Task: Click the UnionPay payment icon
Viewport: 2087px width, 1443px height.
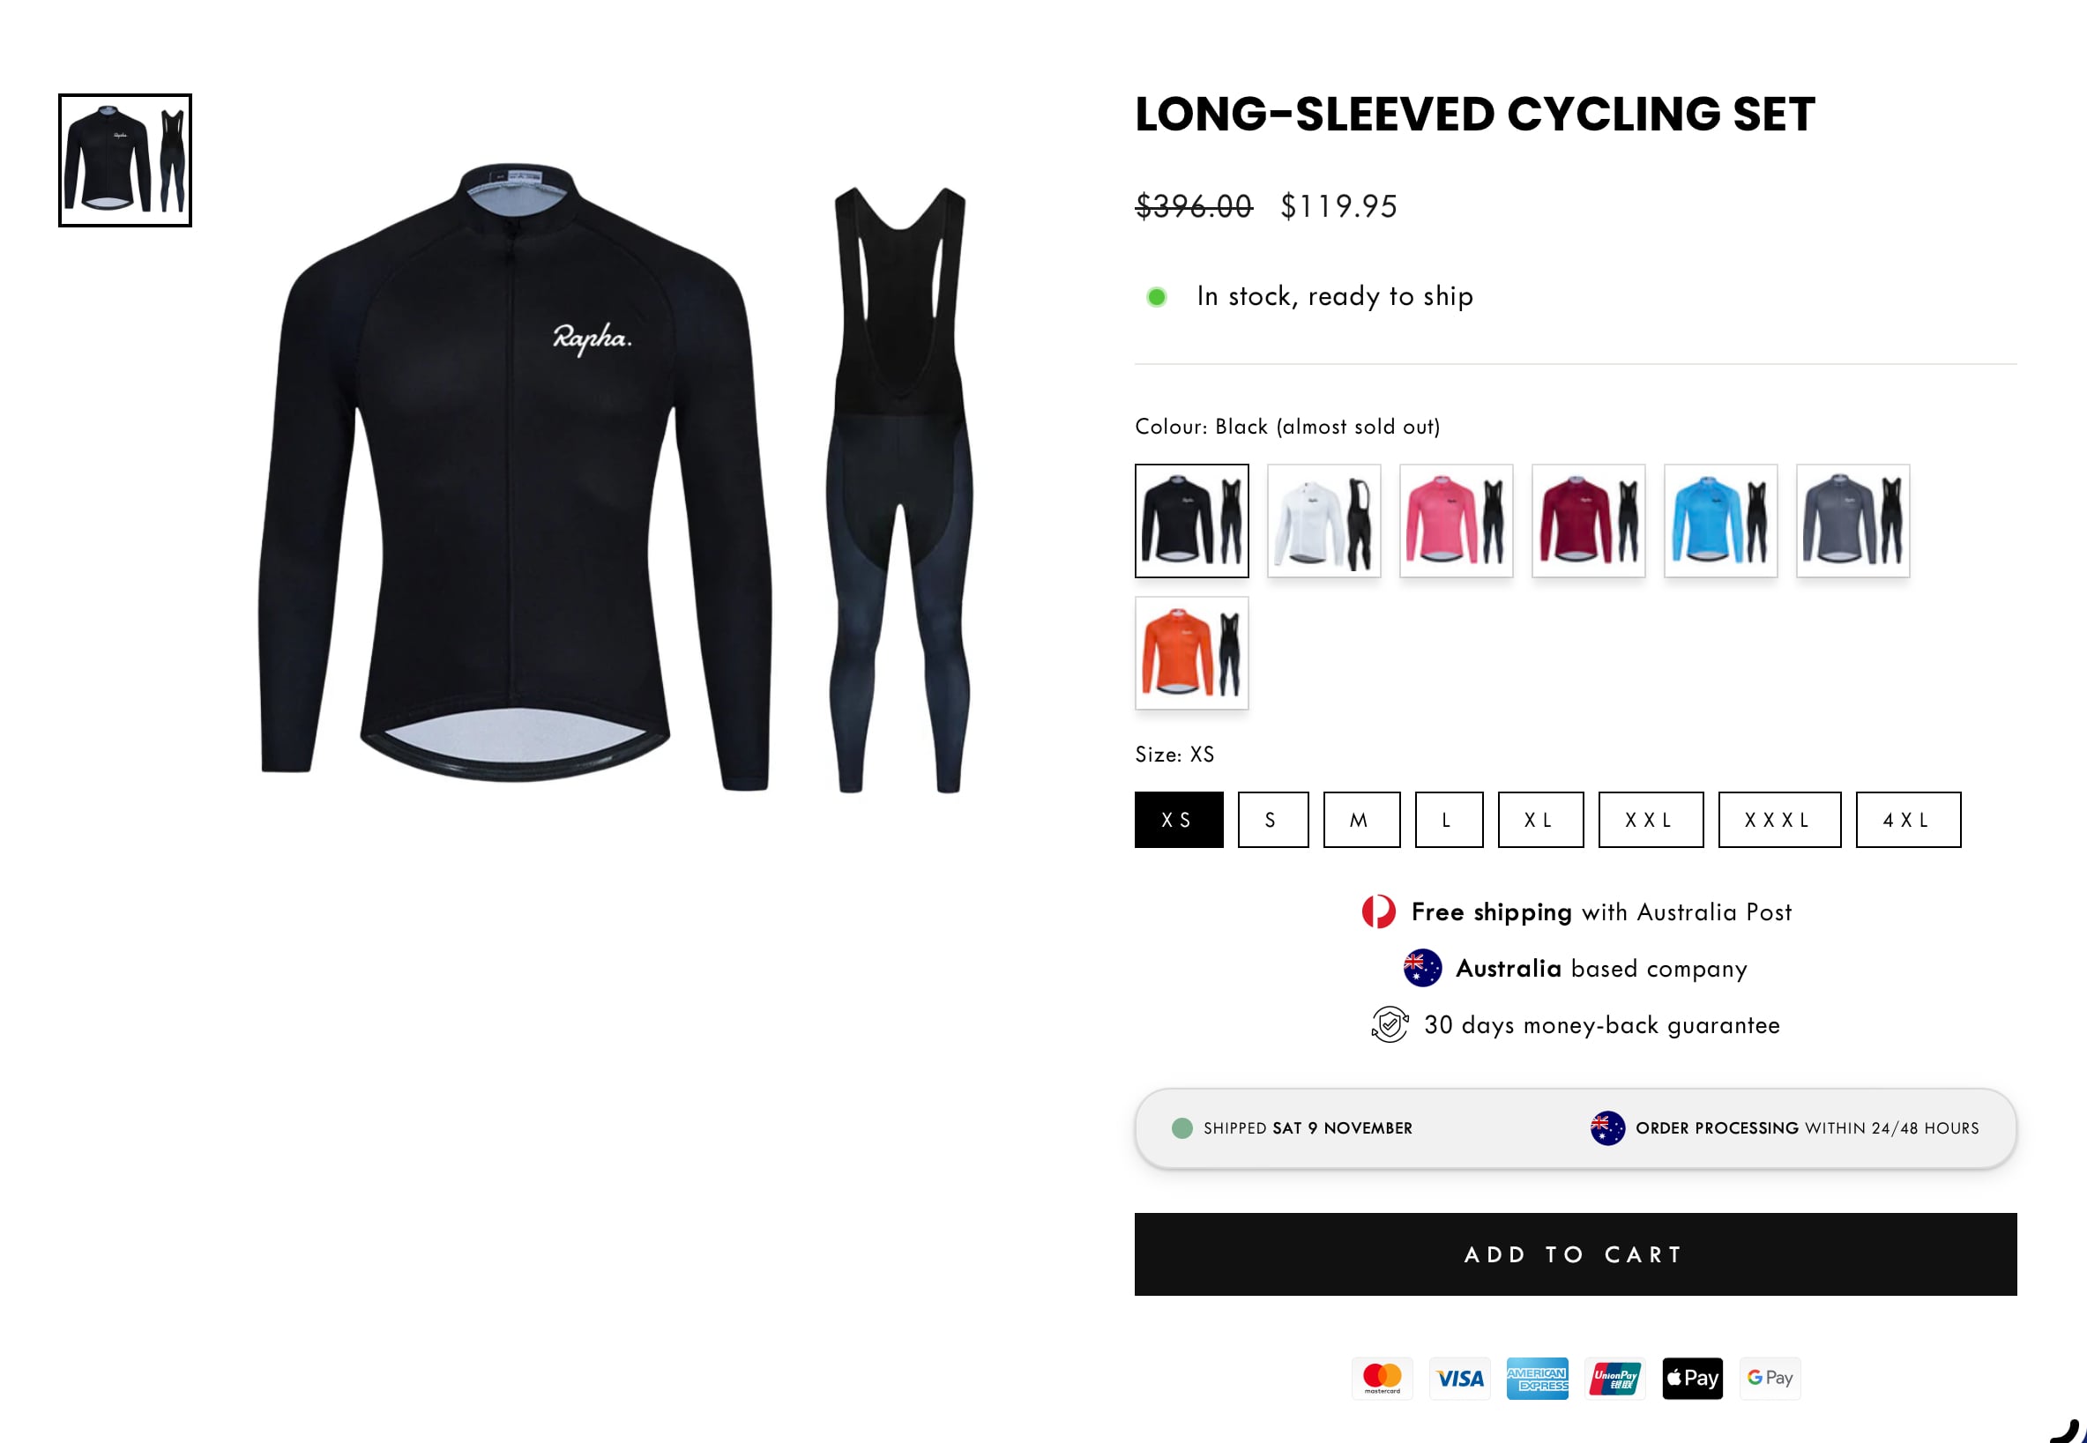Action: (x=1615, y=1378)
